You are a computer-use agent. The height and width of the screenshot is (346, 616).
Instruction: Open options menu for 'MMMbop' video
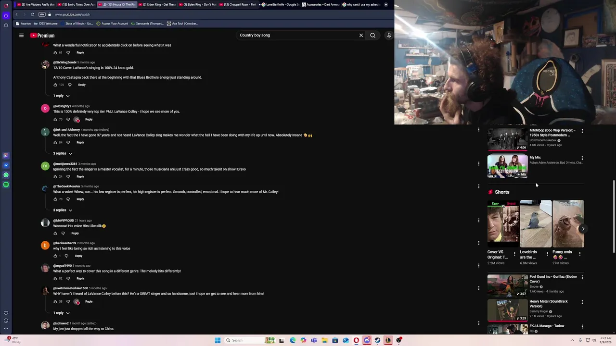point(582,131)
